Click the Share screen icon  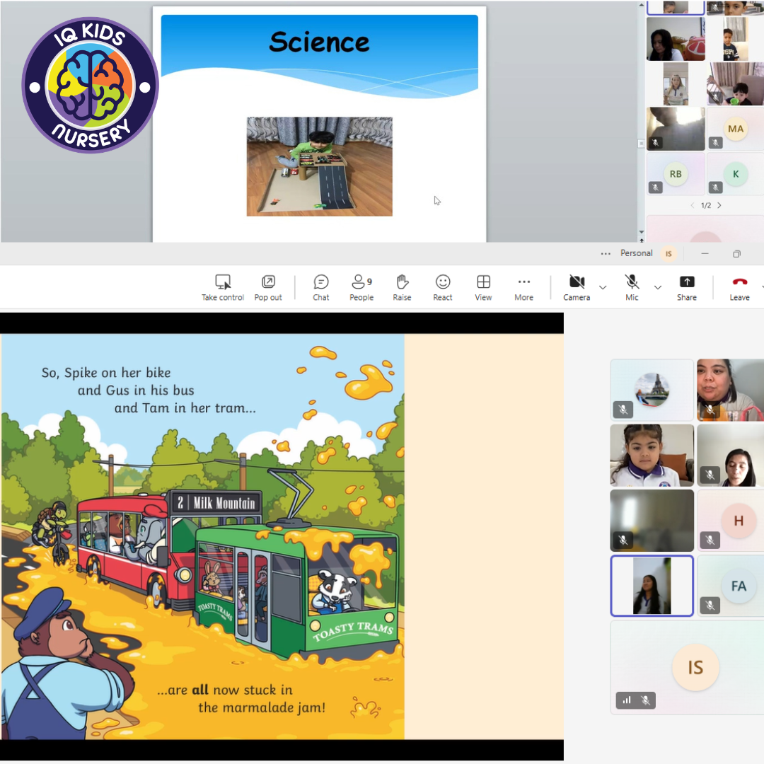coord(686,287)
